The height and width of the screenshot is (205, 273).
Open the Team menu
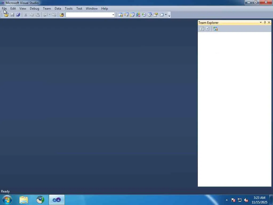(x=47, y=9)
